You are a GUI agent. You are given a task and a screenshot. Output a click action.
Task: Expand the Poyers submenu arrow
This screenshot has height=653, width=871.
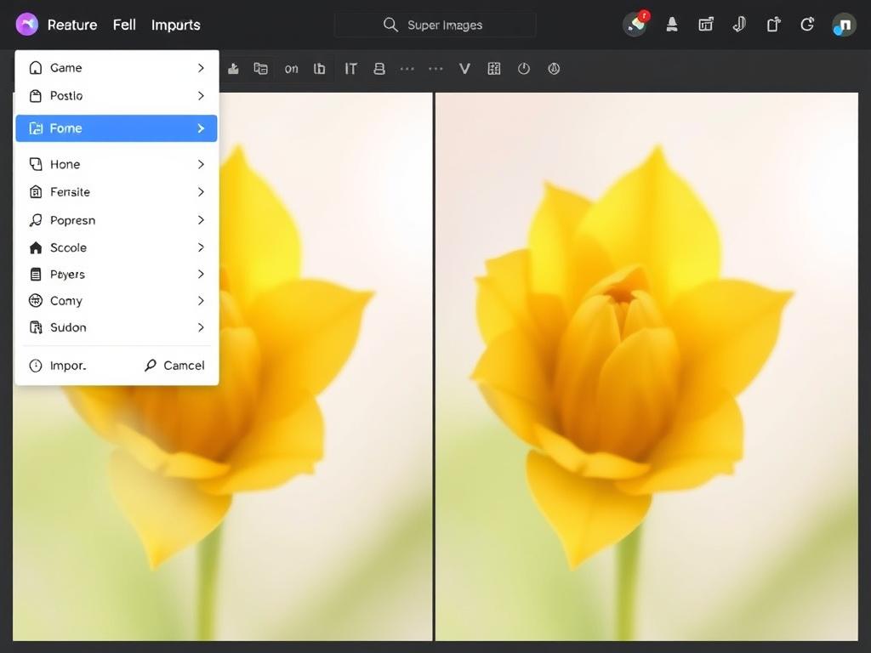point(201,274)
